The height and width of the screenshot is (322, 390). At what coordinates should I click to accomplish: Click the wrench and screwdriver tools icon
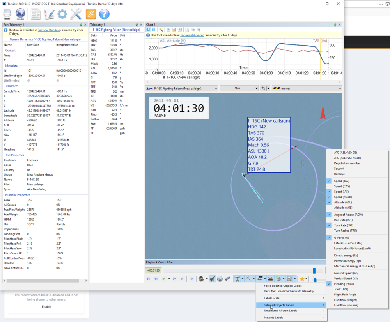point(76,14)
